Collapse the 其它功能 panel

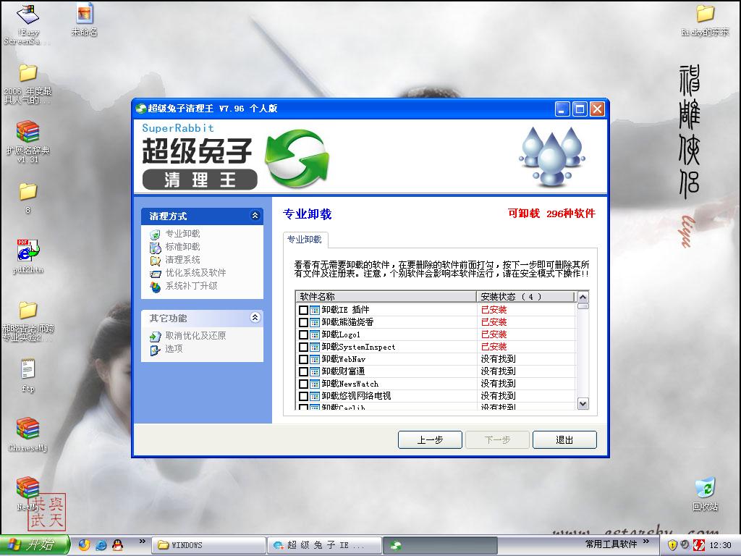pyautogui.click(x=255, y=317)
